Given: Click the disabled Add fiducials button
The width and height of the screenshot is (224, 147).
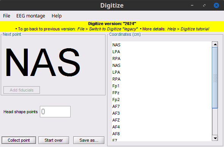Looking at the screenshot, I should [22, 90].
